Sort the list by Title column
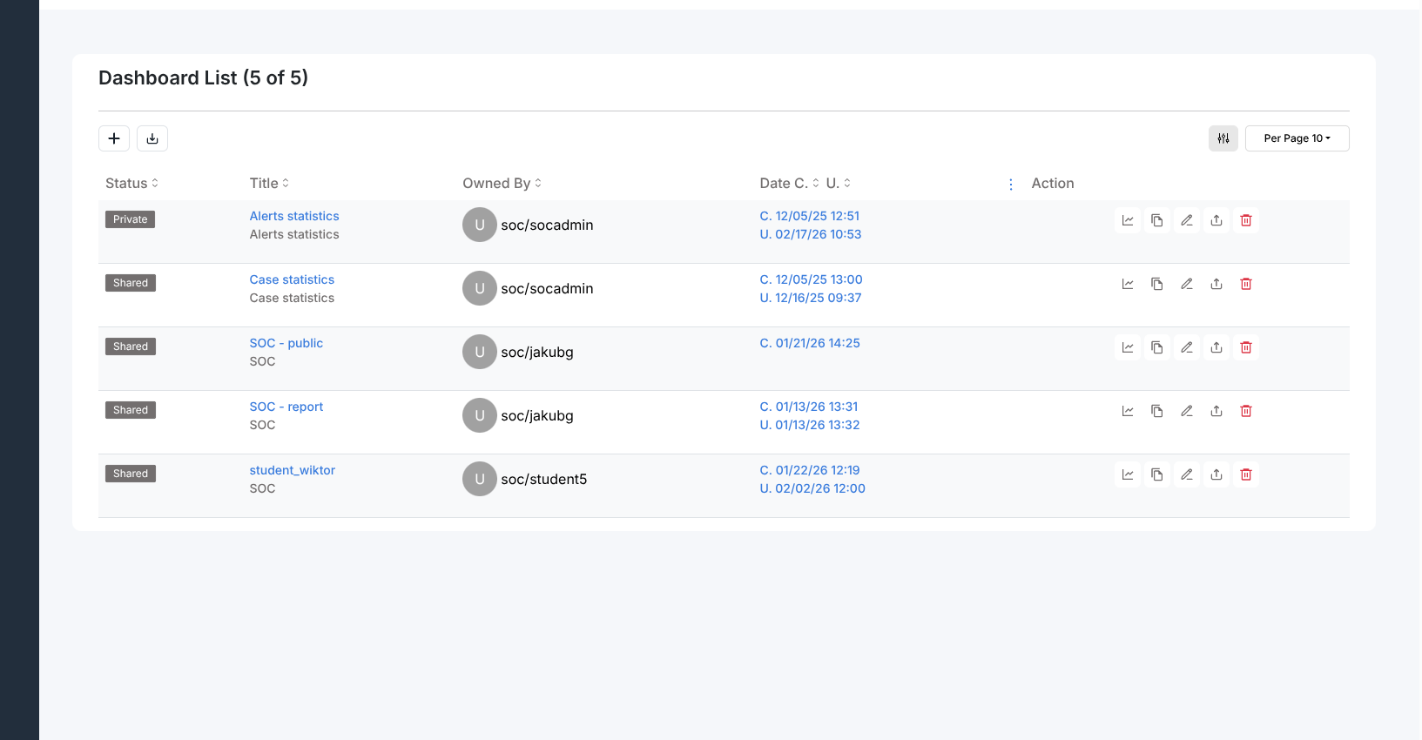 (269, 183)
